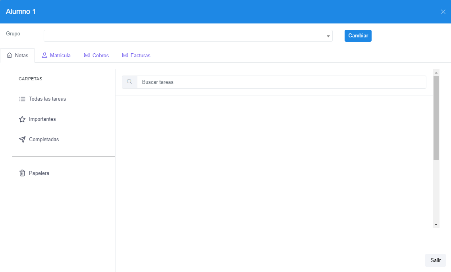
Task: Click the magnifying glass search icon
Action: 129,82
